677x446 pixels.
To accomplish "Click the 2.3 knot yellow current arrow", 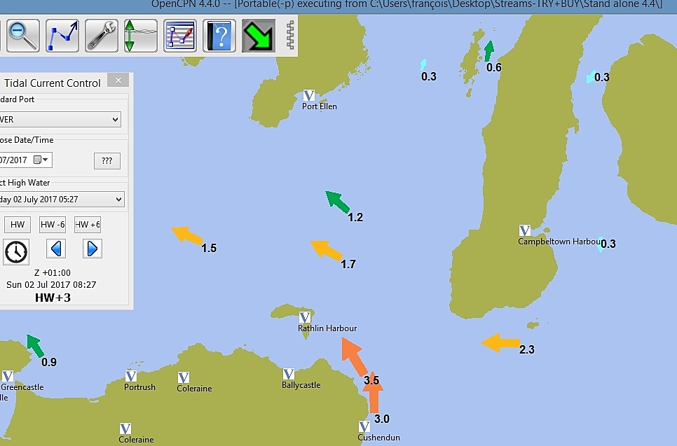I will (x=500, y=342).
